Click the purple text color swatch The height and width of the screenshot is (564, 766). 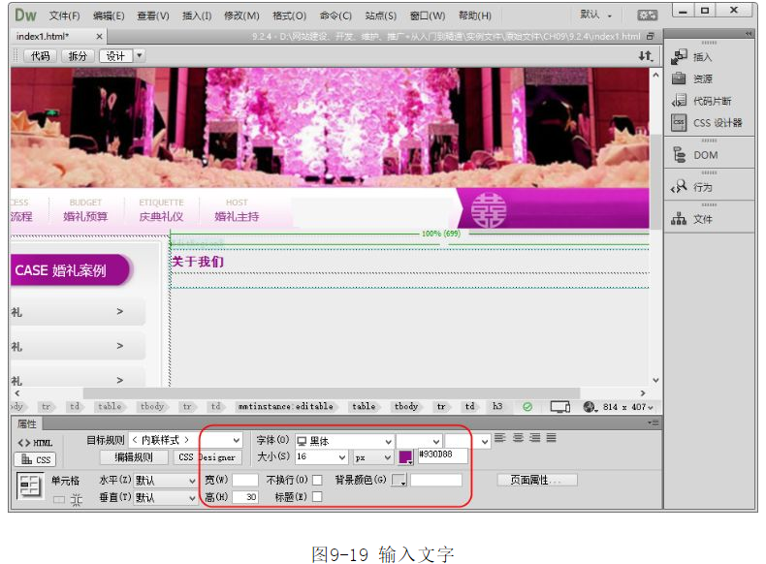tap(405, 456)
